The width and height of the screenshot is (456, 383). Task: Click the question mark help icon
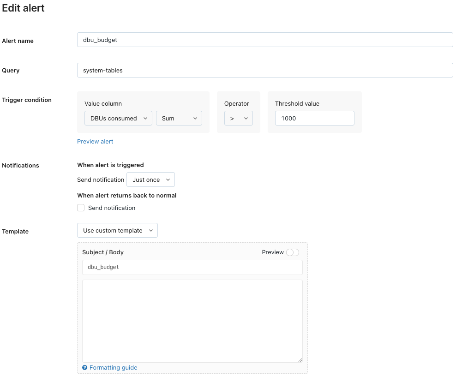(x=85, y=368)
